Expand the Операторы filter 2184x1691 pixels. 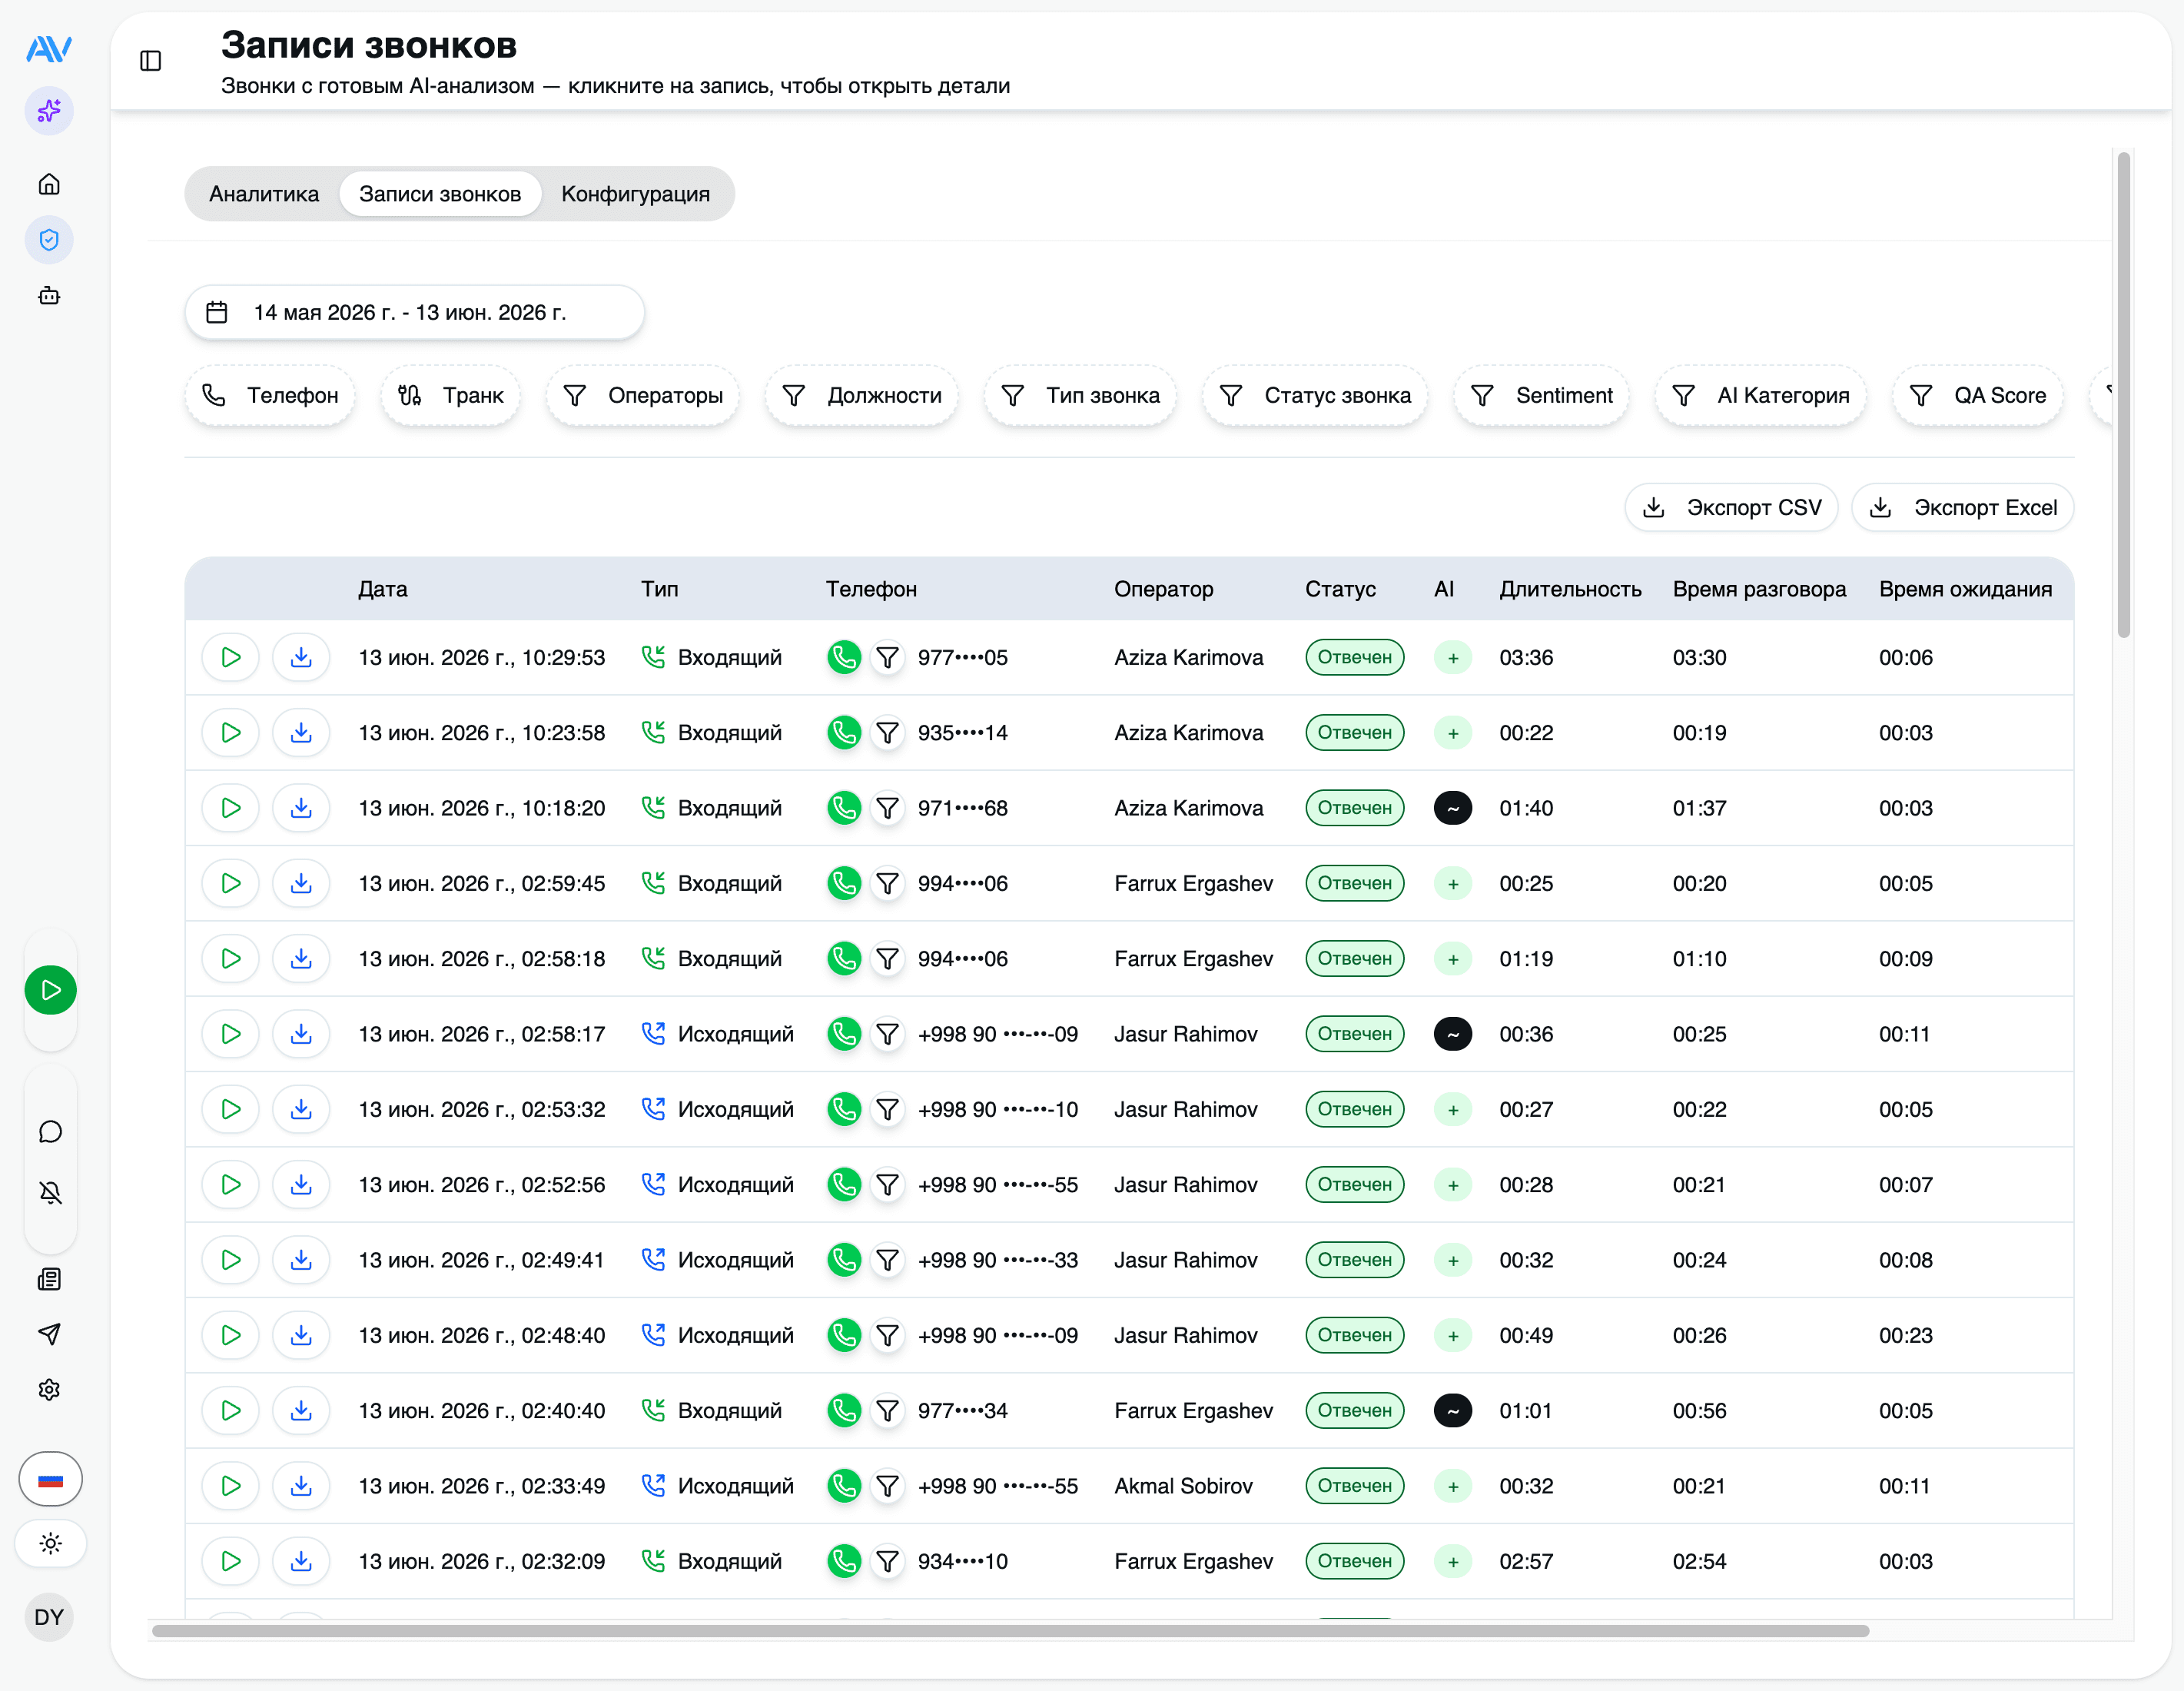(642, 396)
